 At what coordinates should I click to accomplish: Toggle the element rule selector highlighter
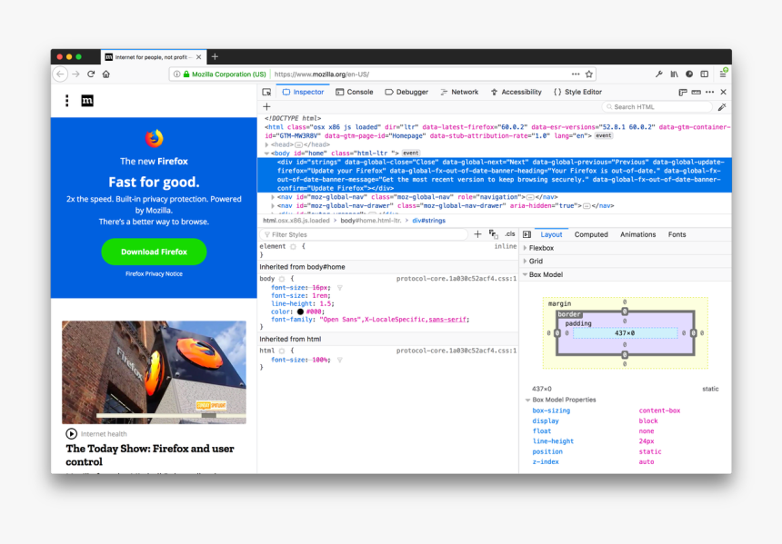tap(293, 247)
